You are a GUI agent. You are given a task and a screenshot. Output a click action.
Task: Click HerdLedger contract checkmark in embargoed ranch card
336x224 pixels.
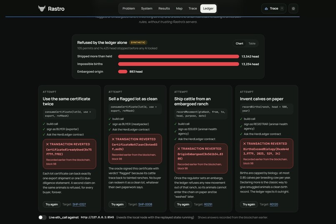[176, 139]
